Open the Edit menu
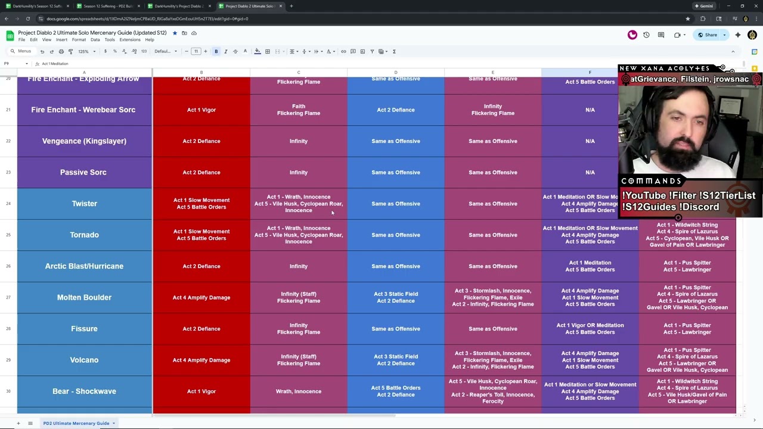 click(x=33, y=40)
